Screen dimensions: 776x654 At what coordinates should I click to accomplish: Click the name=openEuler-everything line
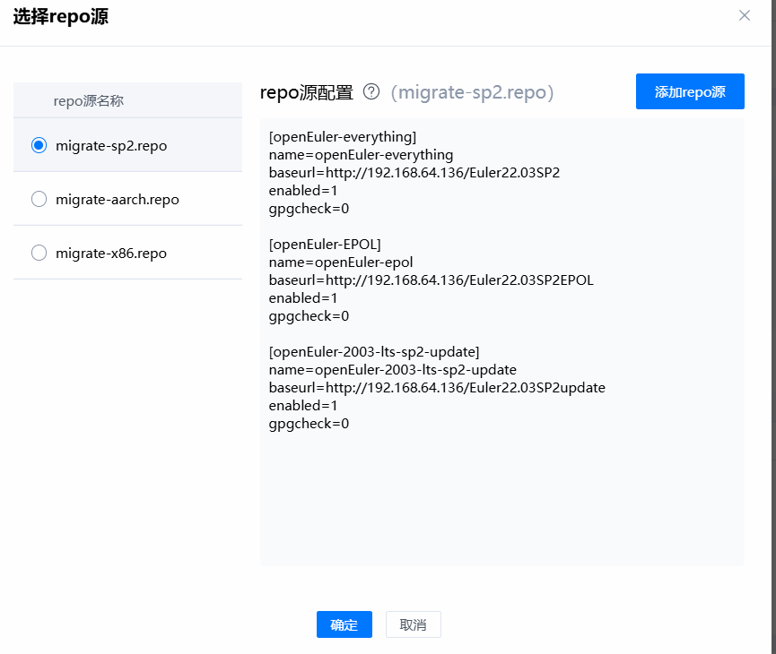click(x=361, y=155)
